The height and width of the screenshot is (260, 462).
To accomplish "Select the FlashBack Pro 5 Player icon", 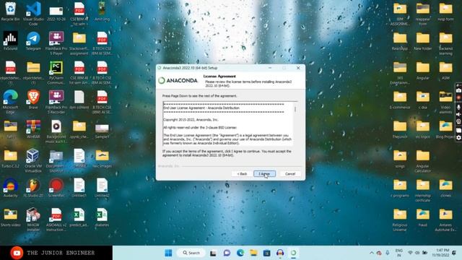I will (56, 43).
